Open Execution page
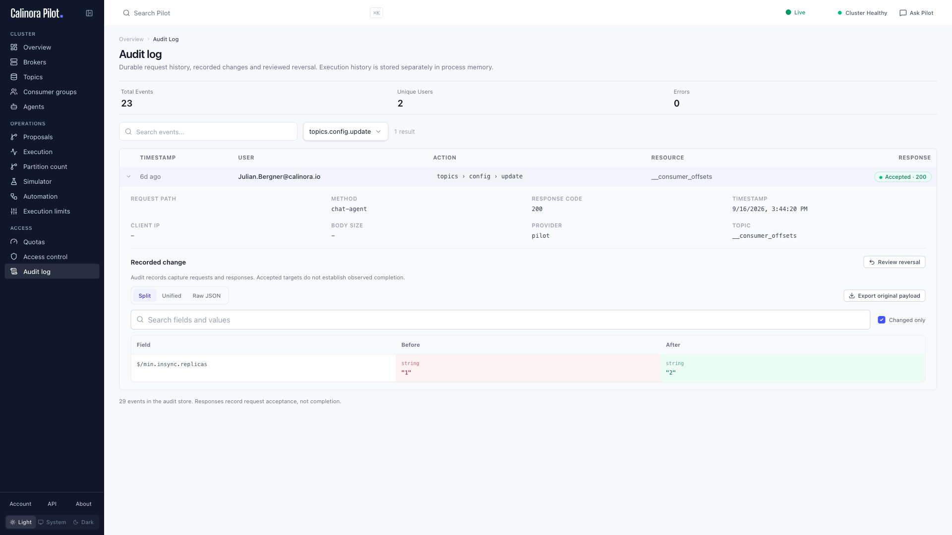Screen dimensions: 952x535 click(52, 152)
